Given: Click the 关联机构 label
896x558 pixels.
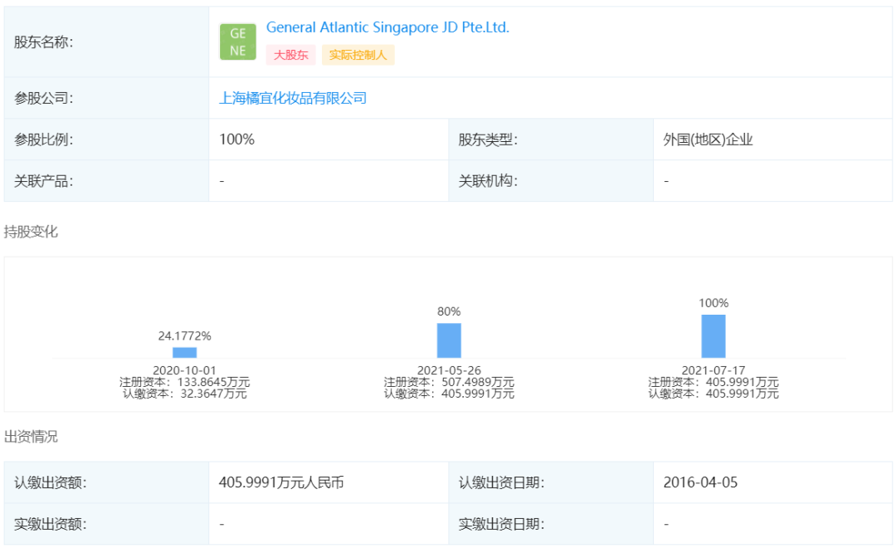Looking at the screenshot, I should coord(488,181).
